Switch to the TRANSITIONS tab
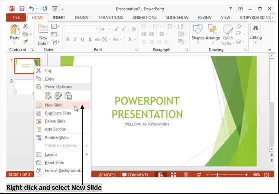Screen dimensions: 279x194 110,18
